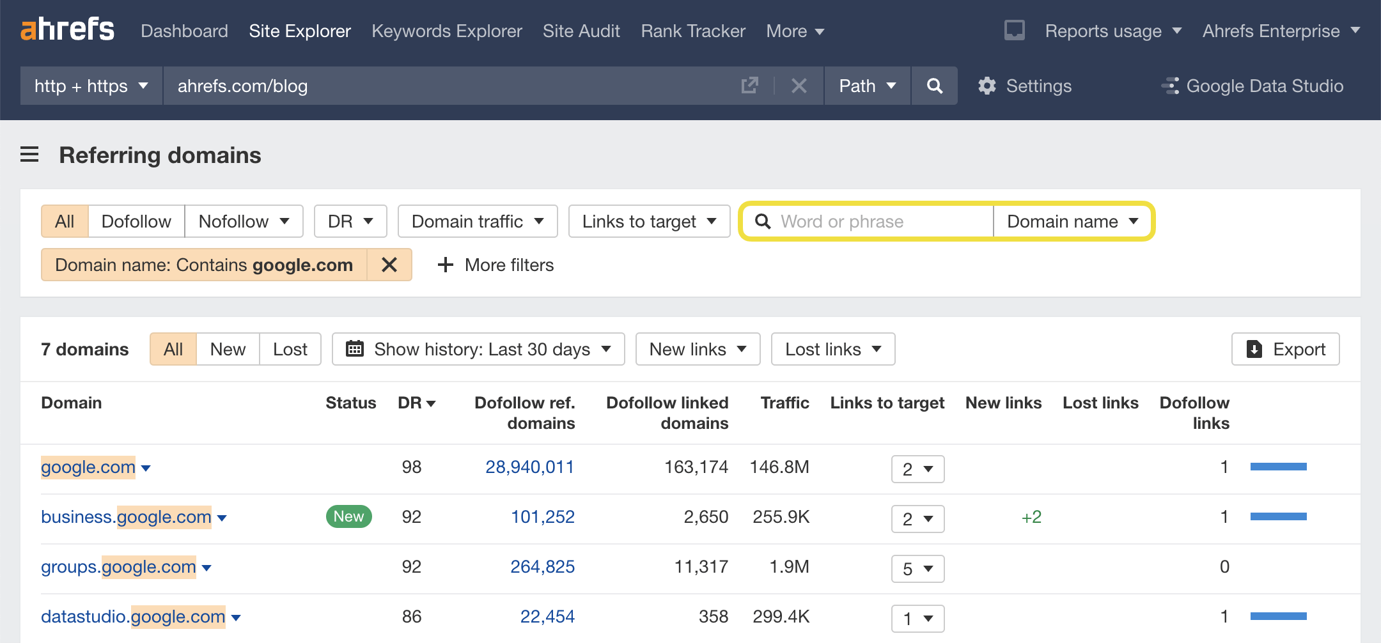This screenshot has width=1381, height=643.
Task: Click the search magnifier icon in the URL bar
Action: point(934,86)
